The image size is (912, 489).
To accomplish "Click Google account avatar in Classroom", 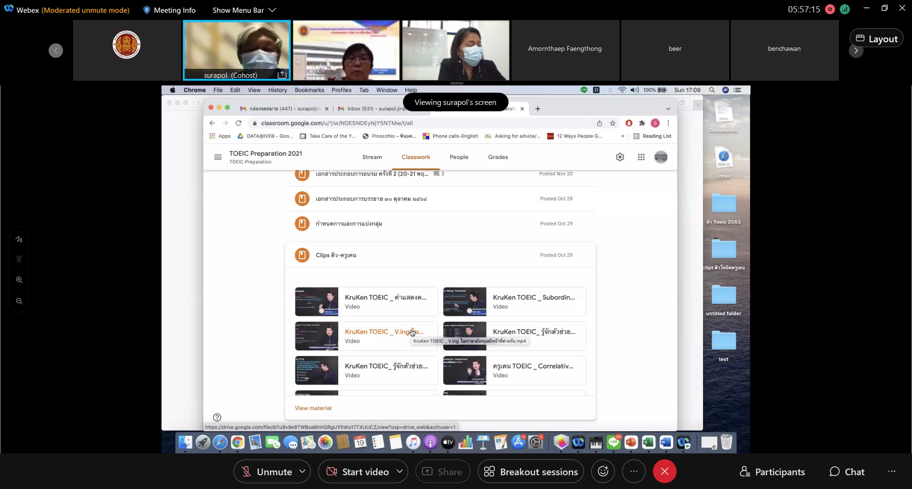I will click(x=661, y=157).
